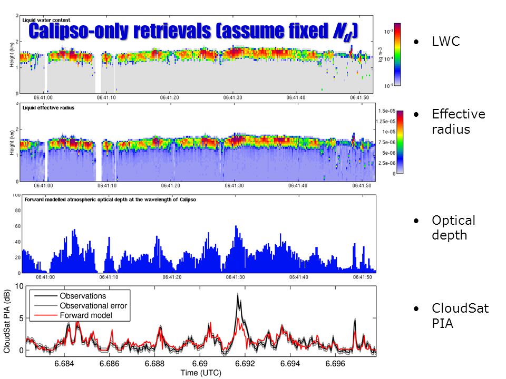Click the 'CloudSat PIA (dB)' axis label
This screenshot has height=379, width=506.
tap(7, 321)
